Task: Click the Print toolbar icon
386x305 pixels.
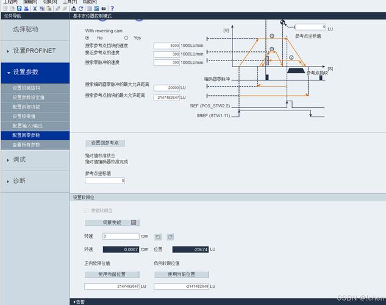Action: point(26,9)
